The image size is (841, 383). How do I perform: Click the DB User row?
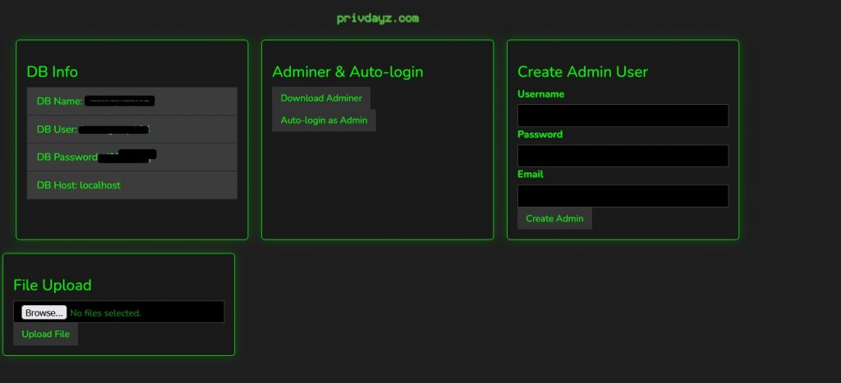pos(131,130)
